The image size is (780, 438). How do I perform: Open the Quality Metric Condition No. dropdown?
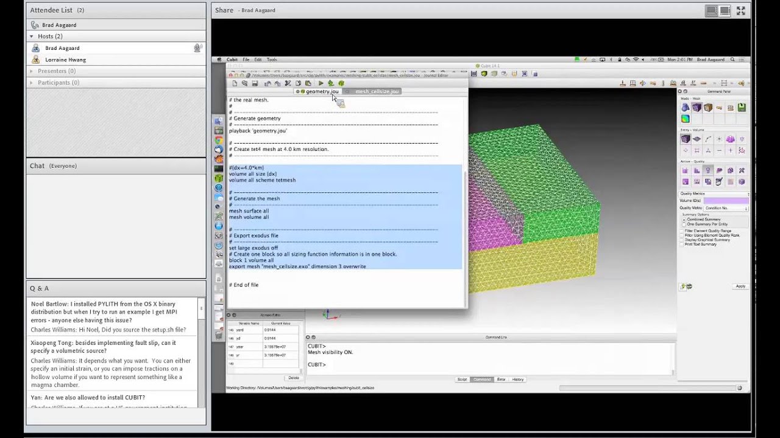coord(726,208)
